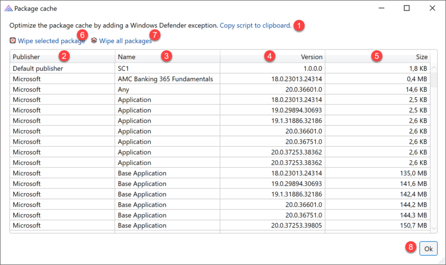Maximize the Package cache window
This screenshot has height=265, width=446.
[x=407, y=8]
